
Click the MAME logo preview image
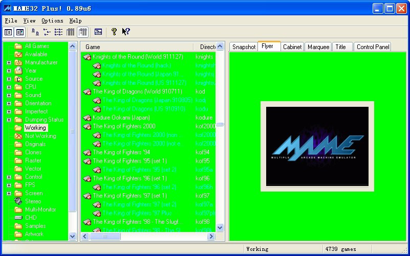[317, 146]
